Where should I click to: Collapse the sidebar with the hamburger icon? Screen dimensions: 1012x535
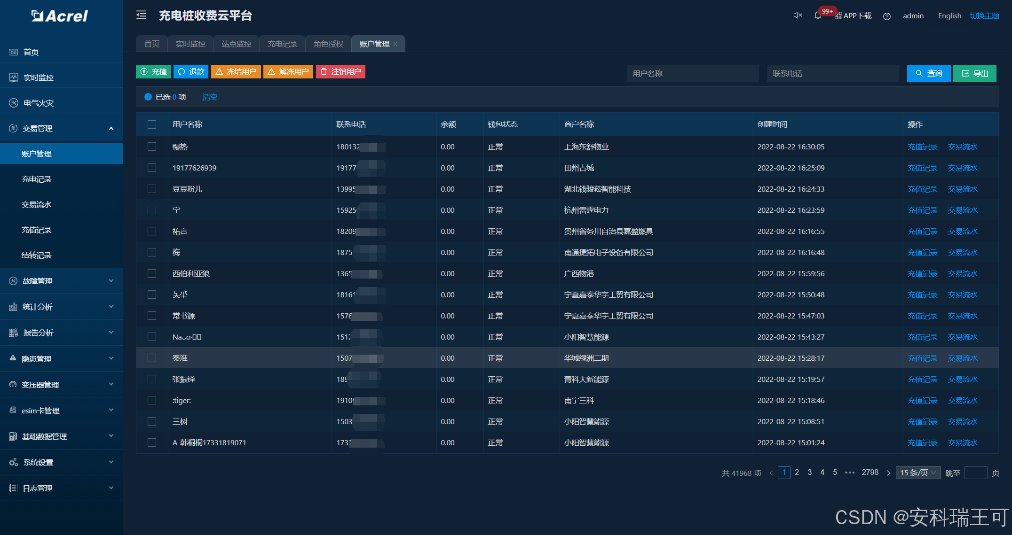[x=141, y=16]
